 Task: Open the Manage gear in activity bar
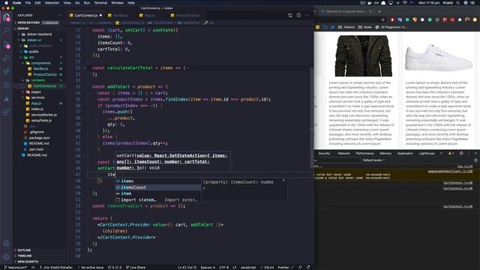pos(6,256)
